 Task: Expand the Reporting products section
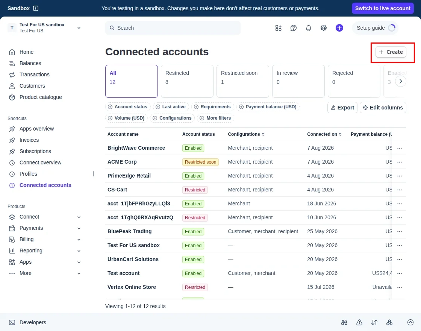[x=45, y=251]
